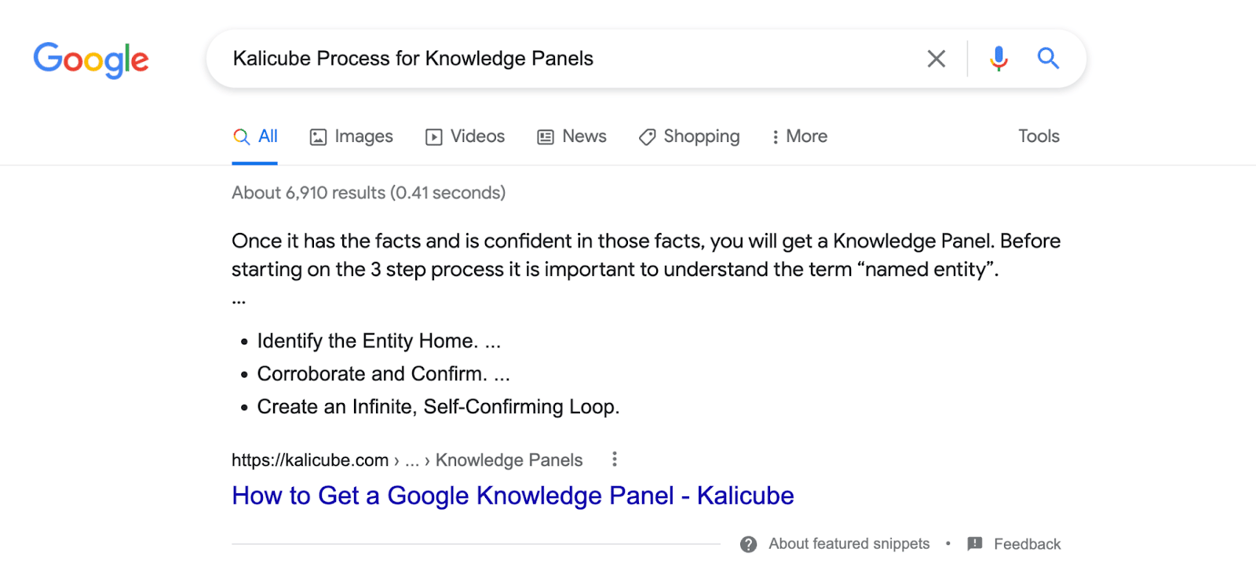
Task: Click the Google logo
Action: (x=91, y=60)
